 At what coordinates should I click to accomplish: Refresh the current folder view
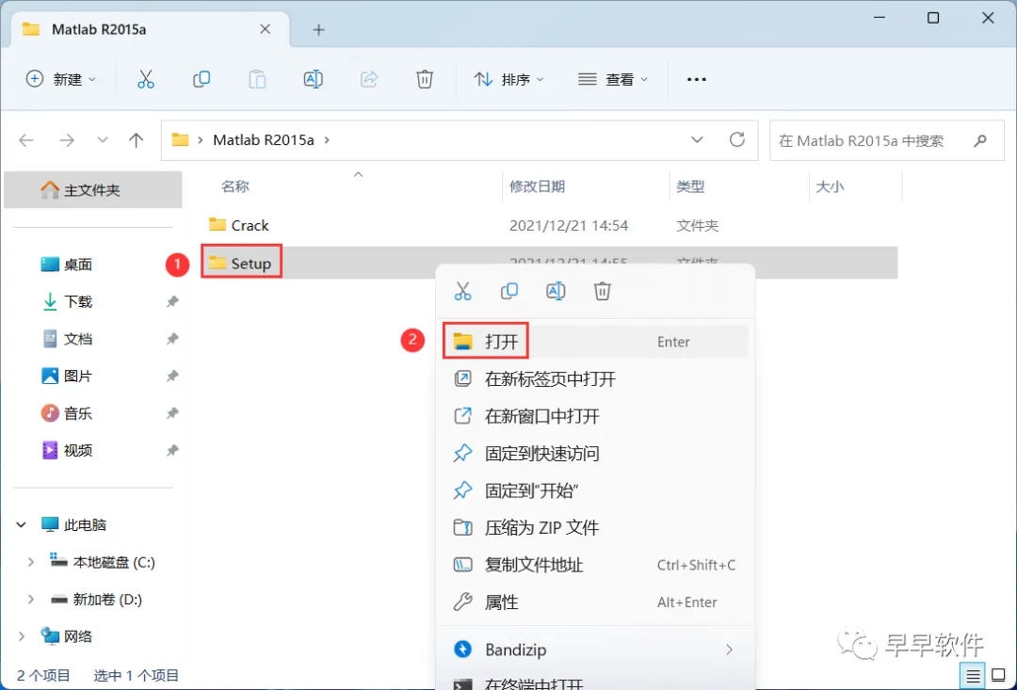coord(736,139)
